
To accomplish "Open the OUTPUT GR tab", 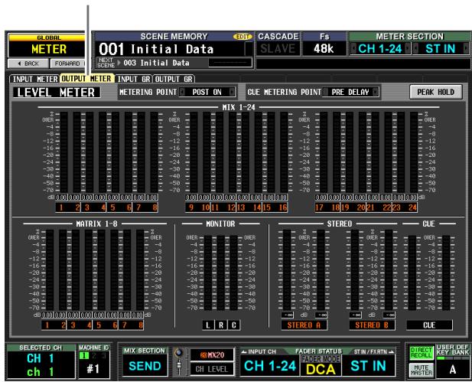I will 174,79.
